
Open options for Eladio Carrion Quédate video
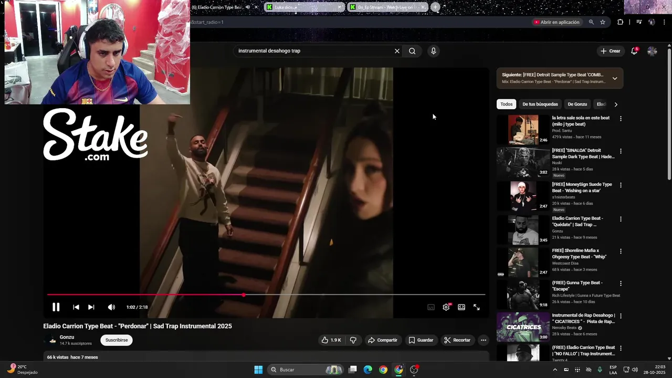click(621, 219)
